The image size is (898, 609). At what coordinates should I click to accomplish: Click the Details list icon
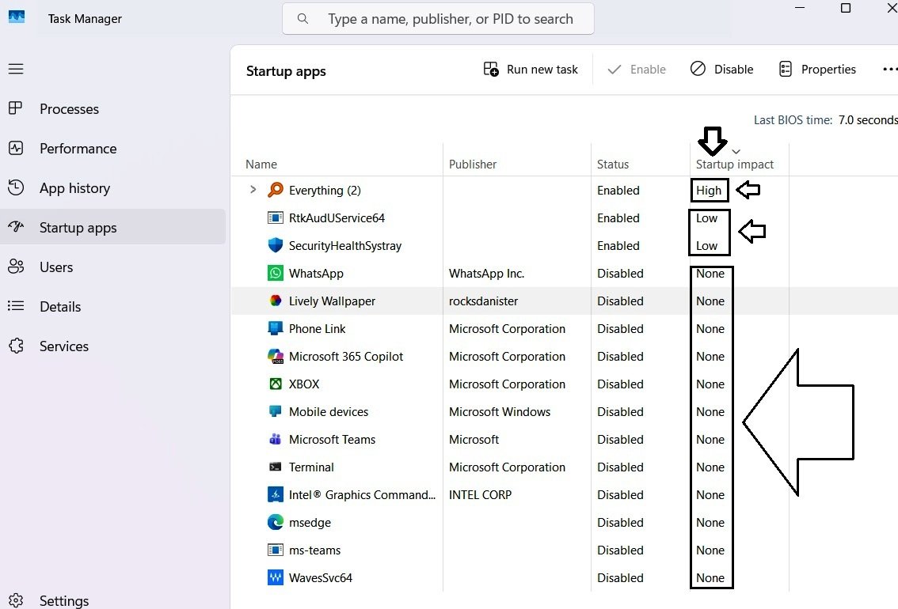coord(16,306)
